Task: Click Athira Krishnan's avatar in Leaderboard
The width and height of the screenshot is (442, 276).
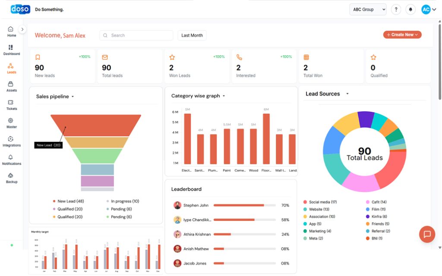Action: click(177, 234)
